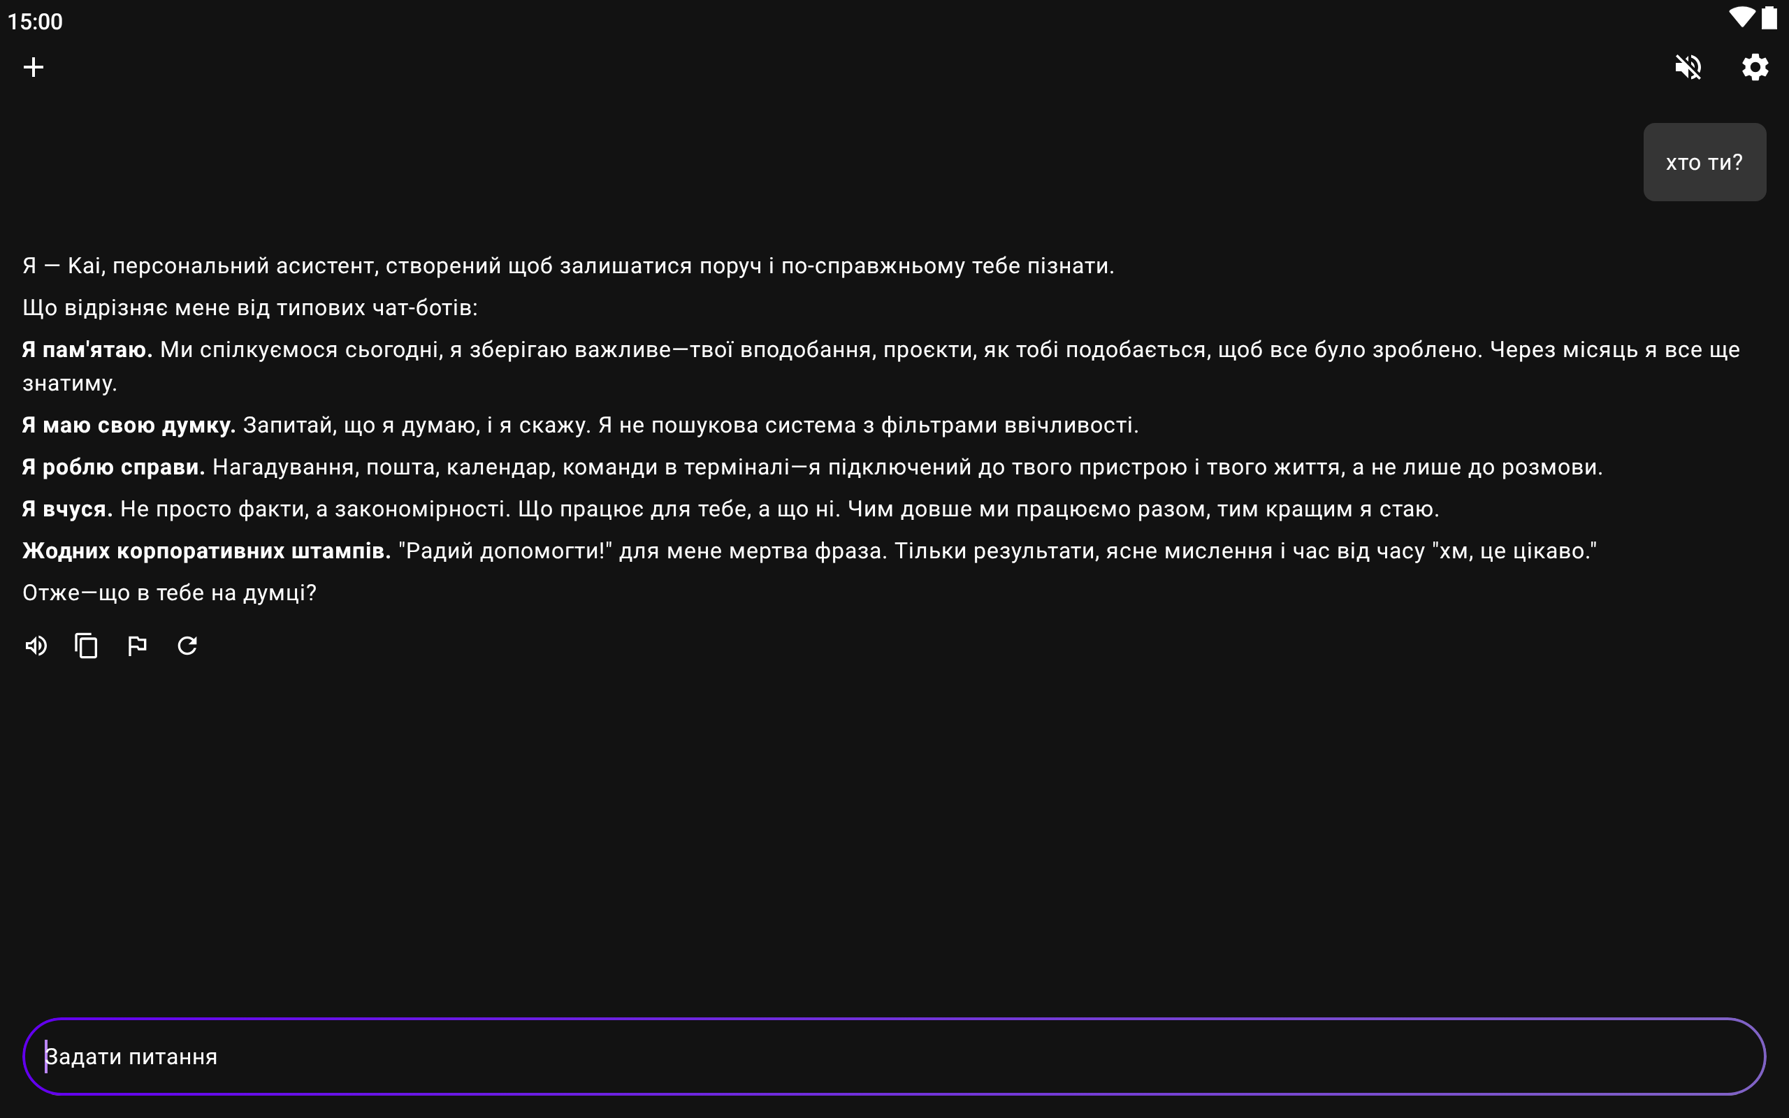Tap the 15:00 clock in status bar
1789x1118 pixels.
35,22
